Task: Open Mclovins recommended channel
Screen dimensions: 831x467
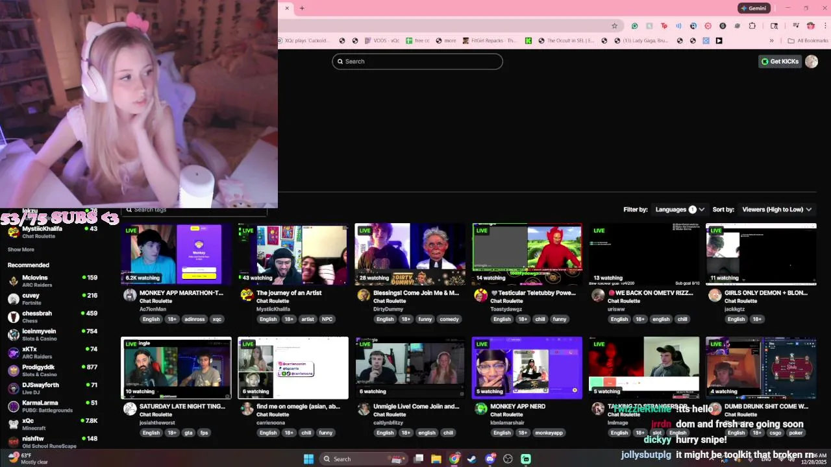Action: [x=52, y=281]
